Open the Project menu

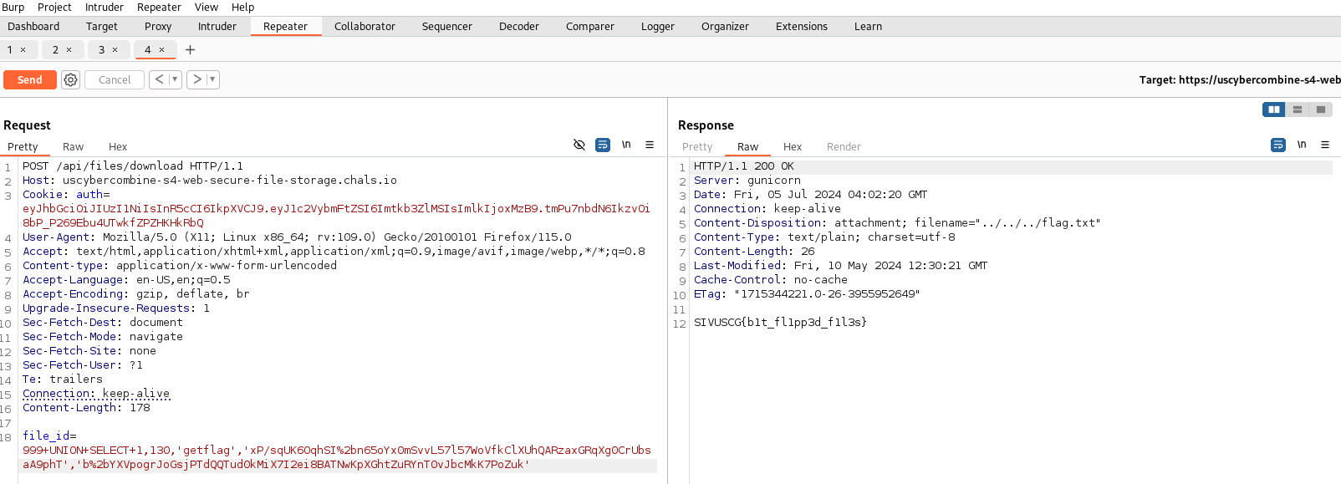coord(54,8)
